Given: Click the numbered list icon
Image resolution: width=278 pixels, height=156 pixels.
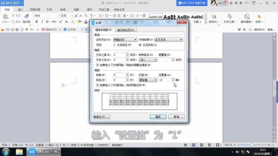Looking at the screenshot, I should click(x=107, y=16).
